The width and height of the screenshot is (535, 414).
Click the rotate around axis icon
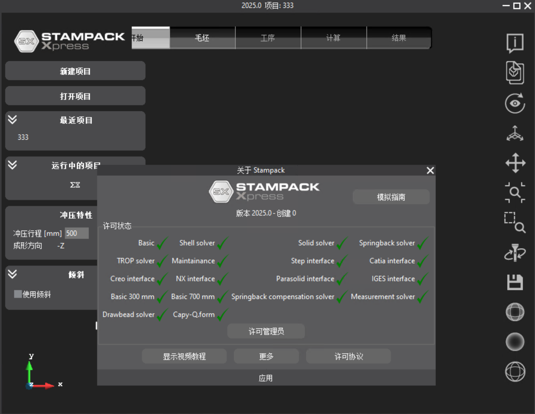tap(515, 253)
